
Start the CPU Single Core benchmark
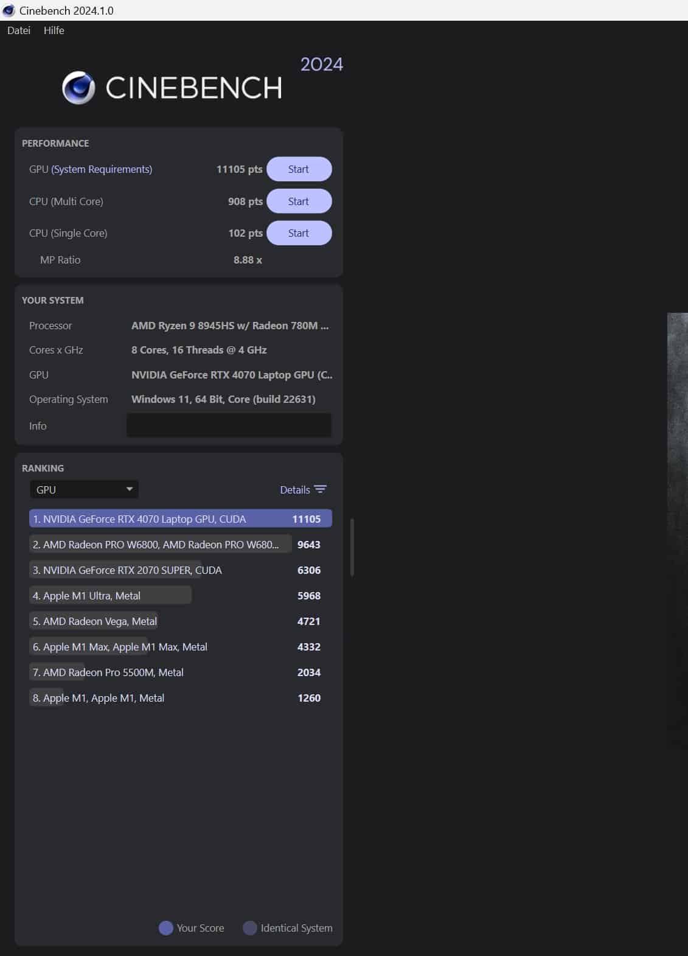pos(299,233)
